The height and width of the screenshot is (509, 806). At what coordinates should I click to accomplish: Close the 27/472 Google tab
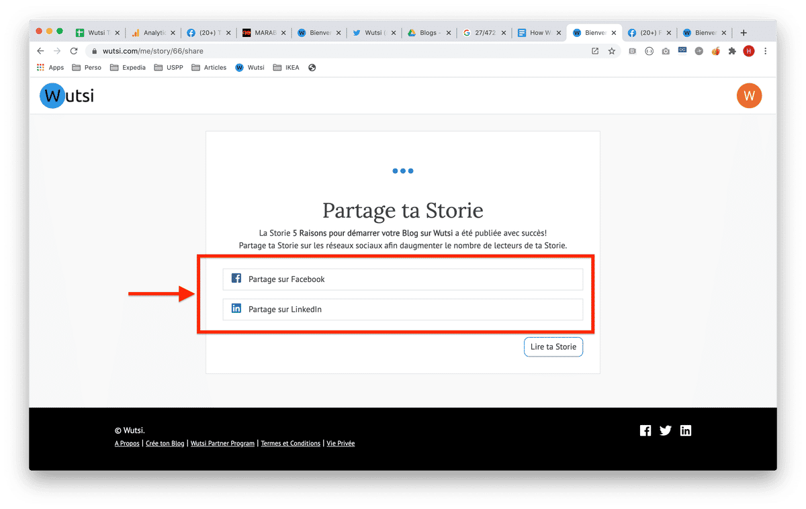tap(502, 32)
